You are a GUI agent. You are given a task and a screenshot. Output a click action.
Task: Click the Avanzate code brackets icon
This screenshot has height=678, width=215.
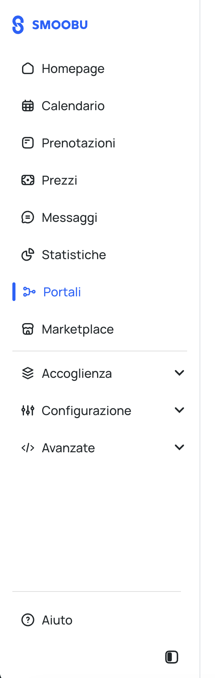point(28,448)
